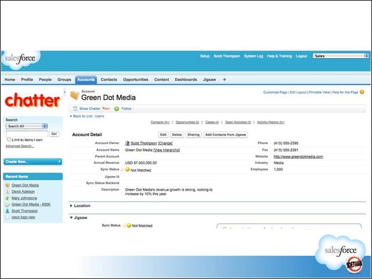The image size is (372, 279).
Task: Click the Show Chatter feed icon
Action: [x=75, y=109]
